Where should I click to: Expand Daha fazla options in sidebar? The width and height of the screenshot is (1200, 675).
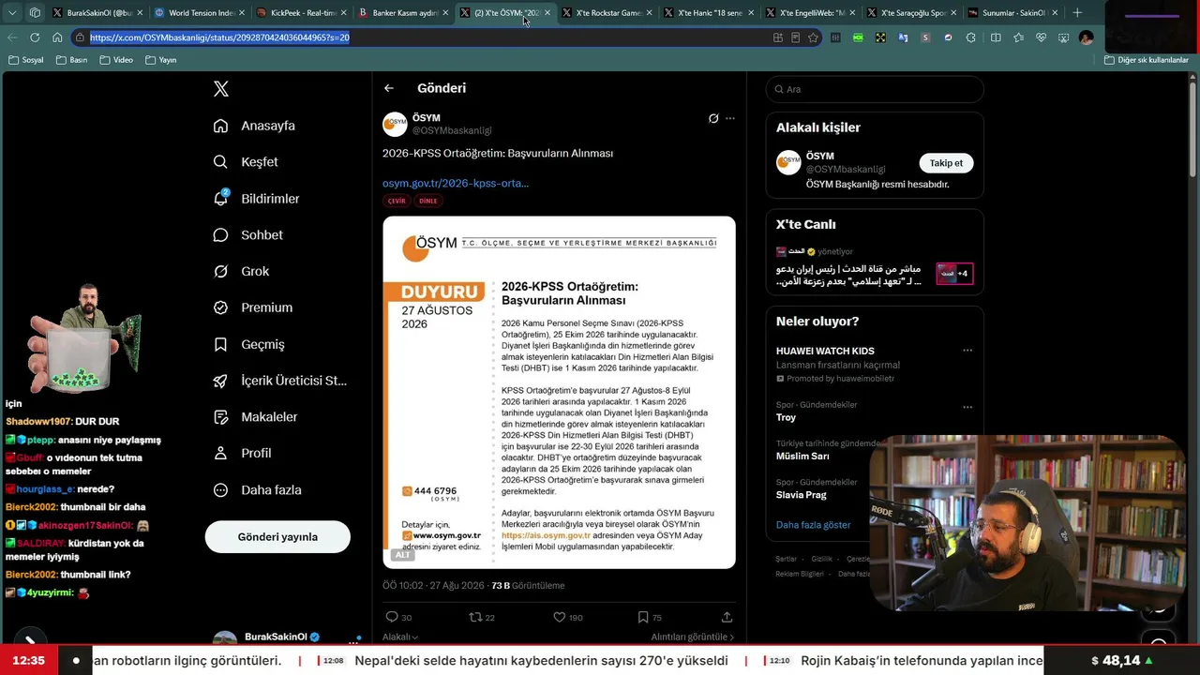click(258, 490)
